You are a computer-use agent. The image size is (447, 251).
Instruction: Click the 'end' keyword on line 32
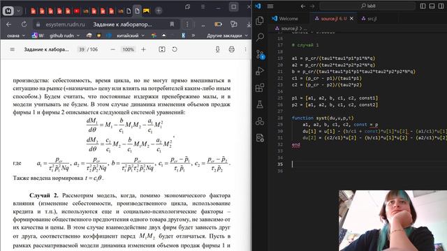295,144
